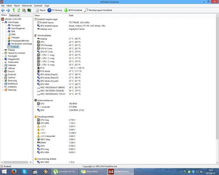Refresh the page with the green arrows icon
The image size is (219, 175).
[19, 10]
